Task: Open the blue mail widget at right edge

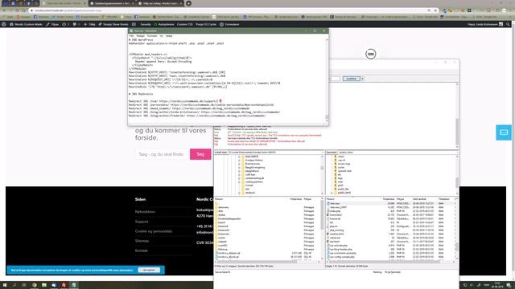Action: coord(504,132)
